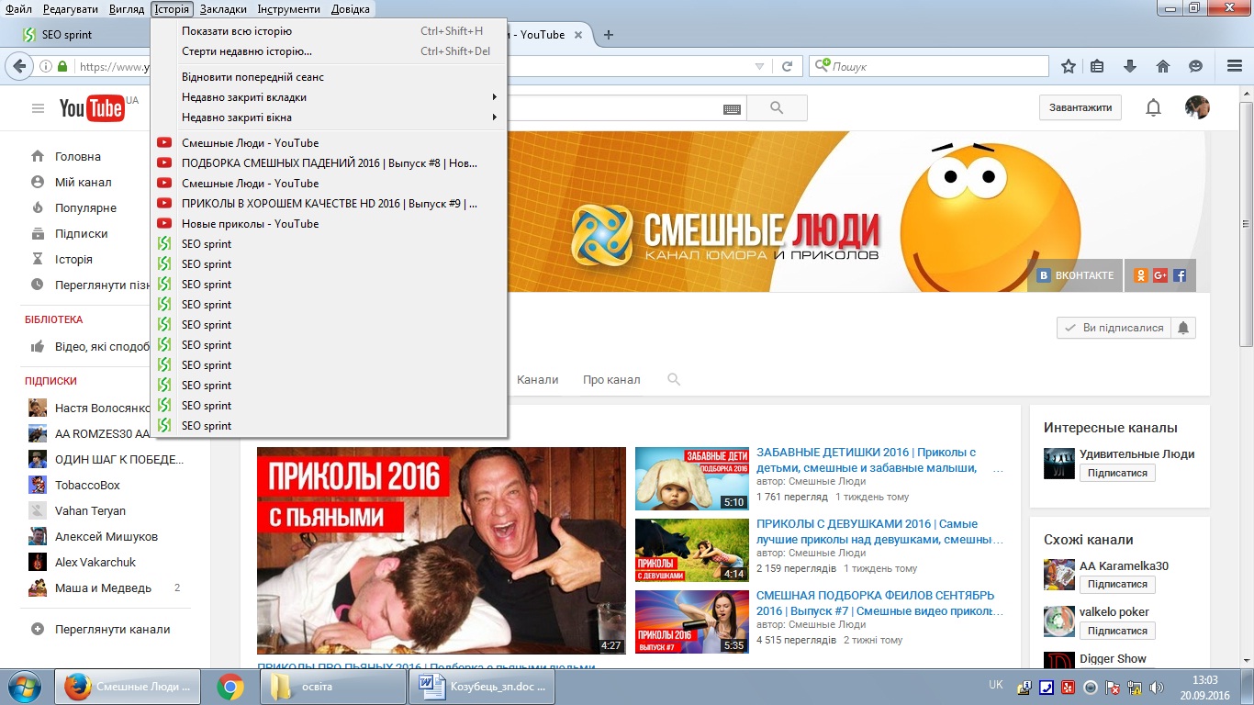Open history entry 'Новые приколы - YouTube'
The height and width of the screenshot is (705, 1254).
pos(330,224)
